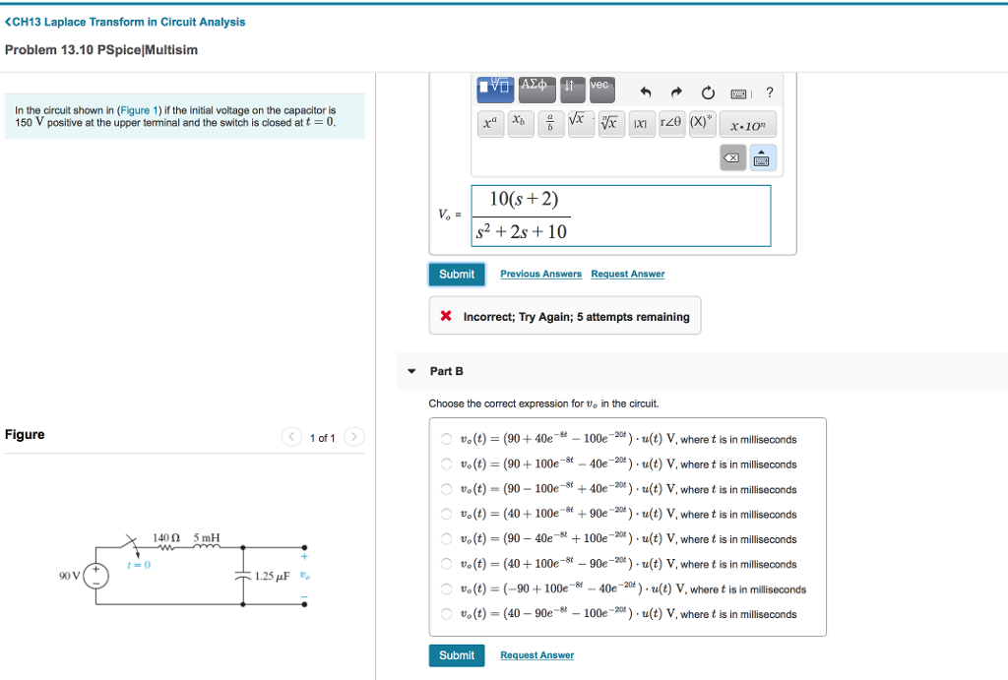Click the previous-figure chevron arrow

(290, 436)
